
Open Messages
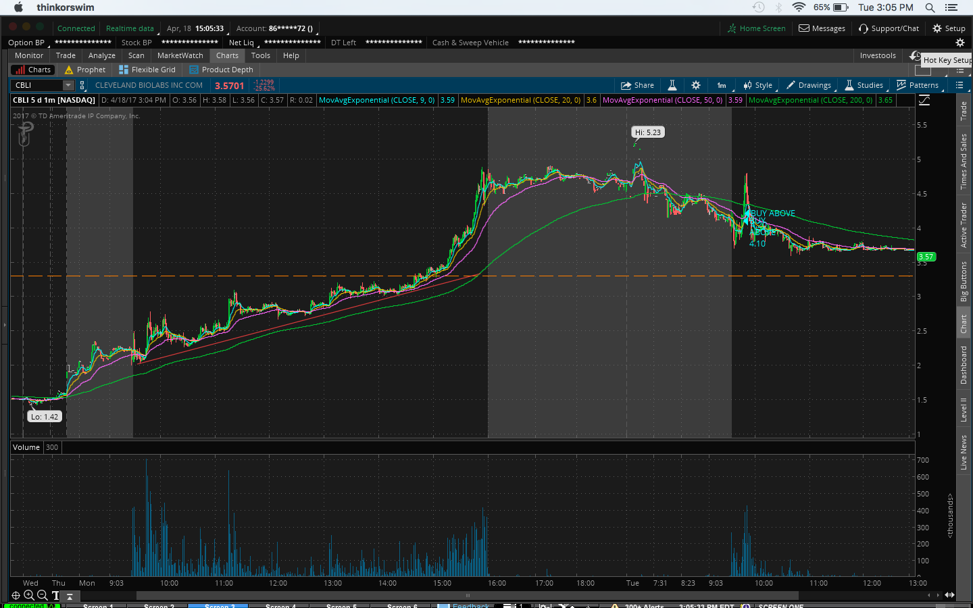click(822, 28)
